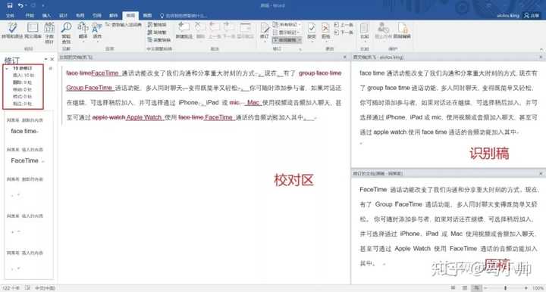Save document from Quick Access toolbar
This screenshot has width=546, height=292.
pyautogui.click(x=10, y=5)
